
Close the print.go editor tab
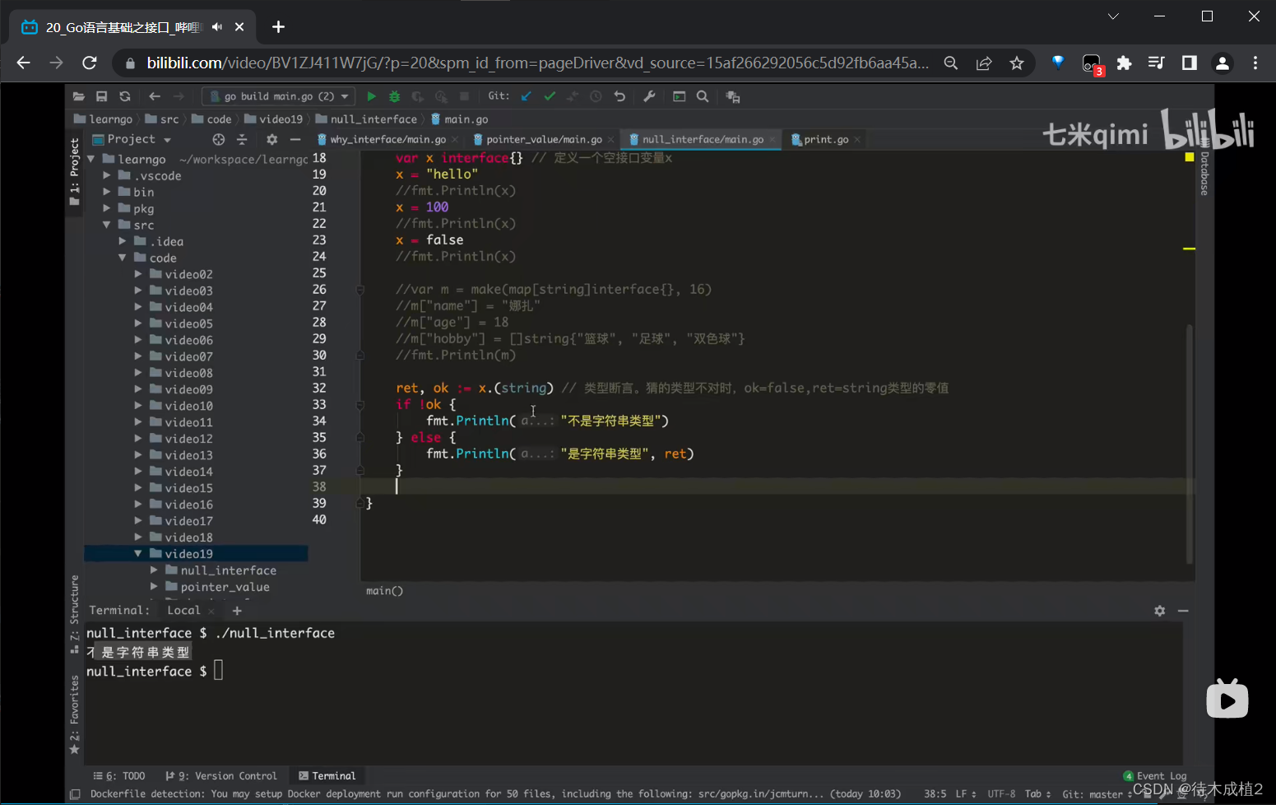857,140
